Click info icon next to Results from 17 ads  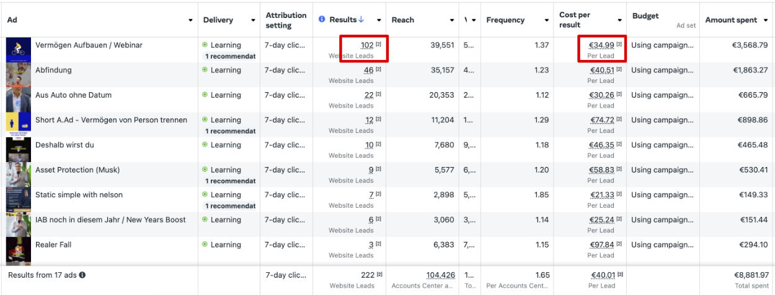(x=82, y=275)
